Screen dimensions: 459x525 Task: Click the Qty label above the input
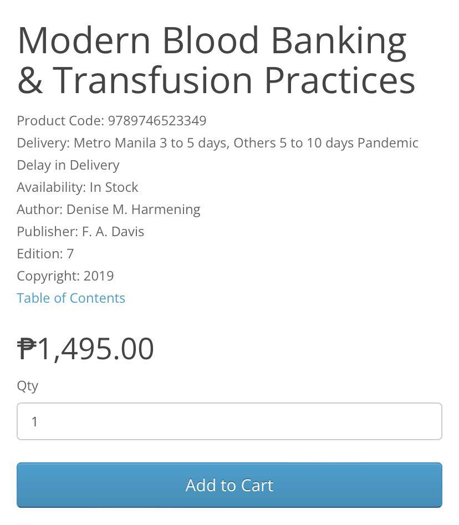pos(28,386)
